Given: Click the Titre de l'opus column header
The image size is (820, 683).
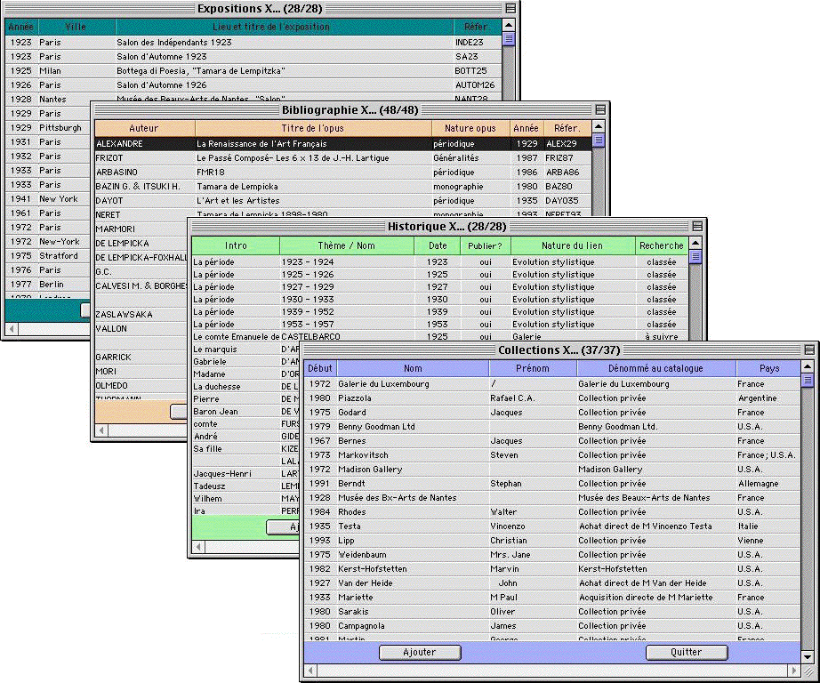Looking at the screenshot, I should click(313, 128).
